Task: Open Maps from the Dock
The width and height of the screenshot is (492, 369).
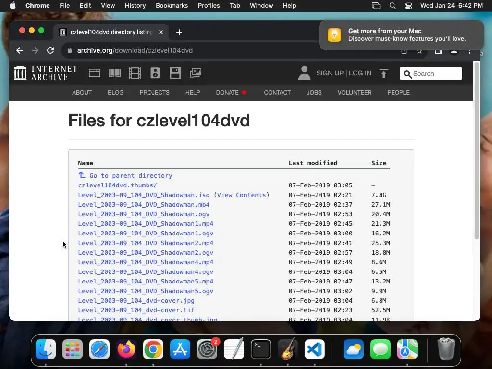Action: [407, 349]
